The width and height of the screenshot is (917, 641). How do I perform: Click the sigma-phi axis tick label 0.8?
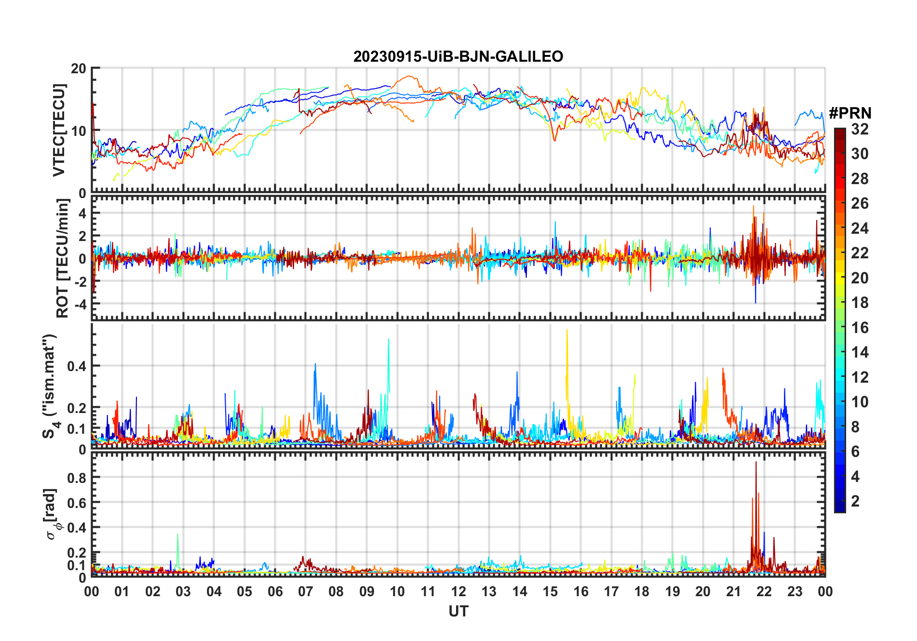77,478
